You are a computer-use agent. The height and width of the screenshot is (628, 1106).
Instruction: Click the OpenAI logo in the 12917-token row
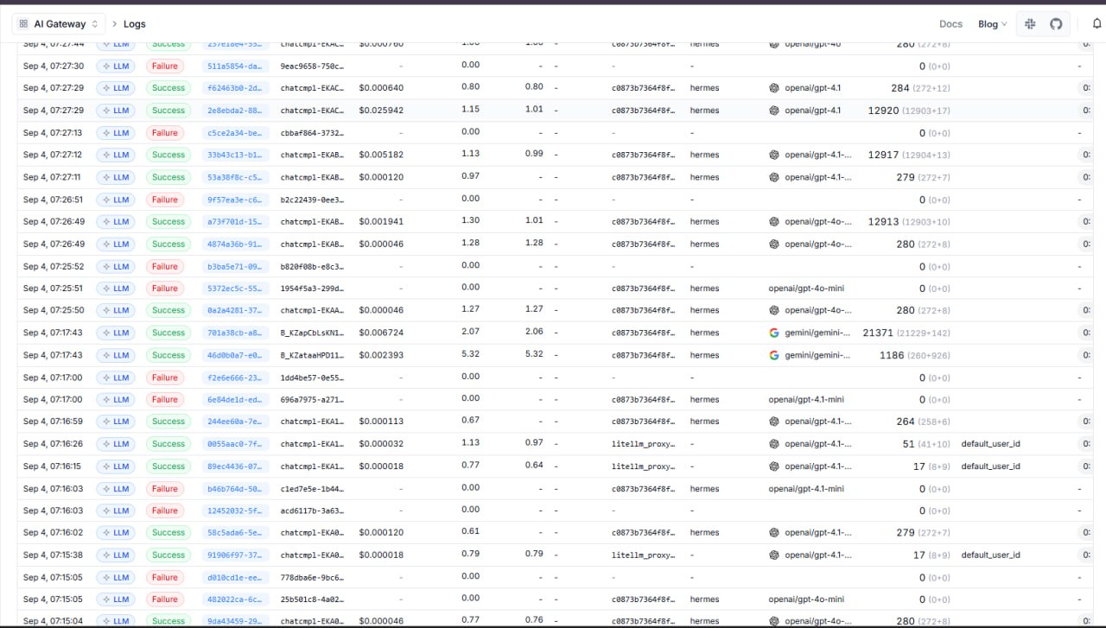pos(774,155)
